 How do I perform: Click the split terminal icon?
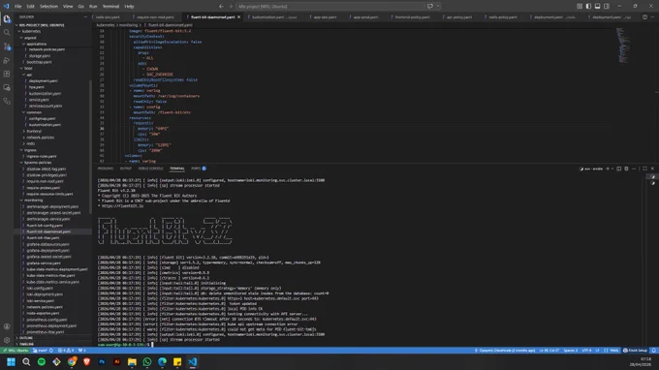pyautogui.click(x=618, y=169)
